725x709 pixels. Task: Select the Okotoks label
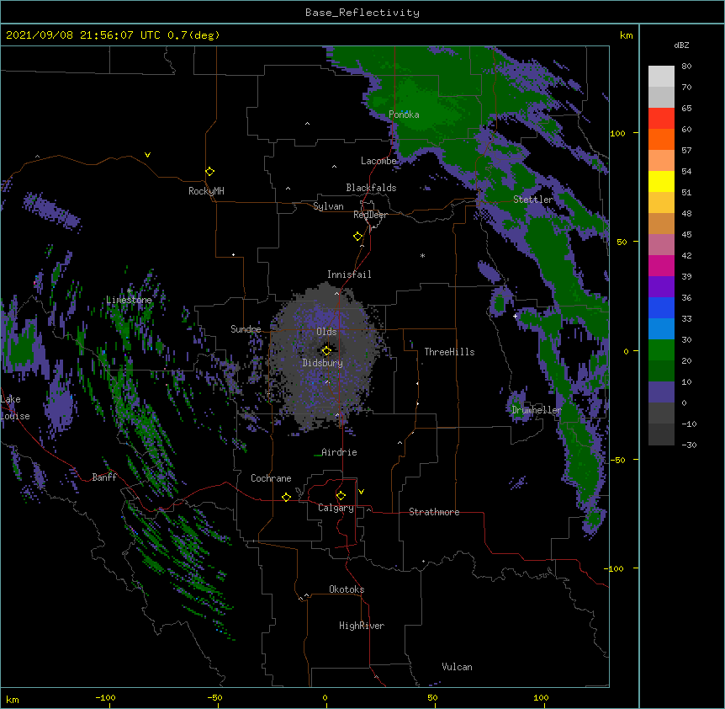coord(347,589)
